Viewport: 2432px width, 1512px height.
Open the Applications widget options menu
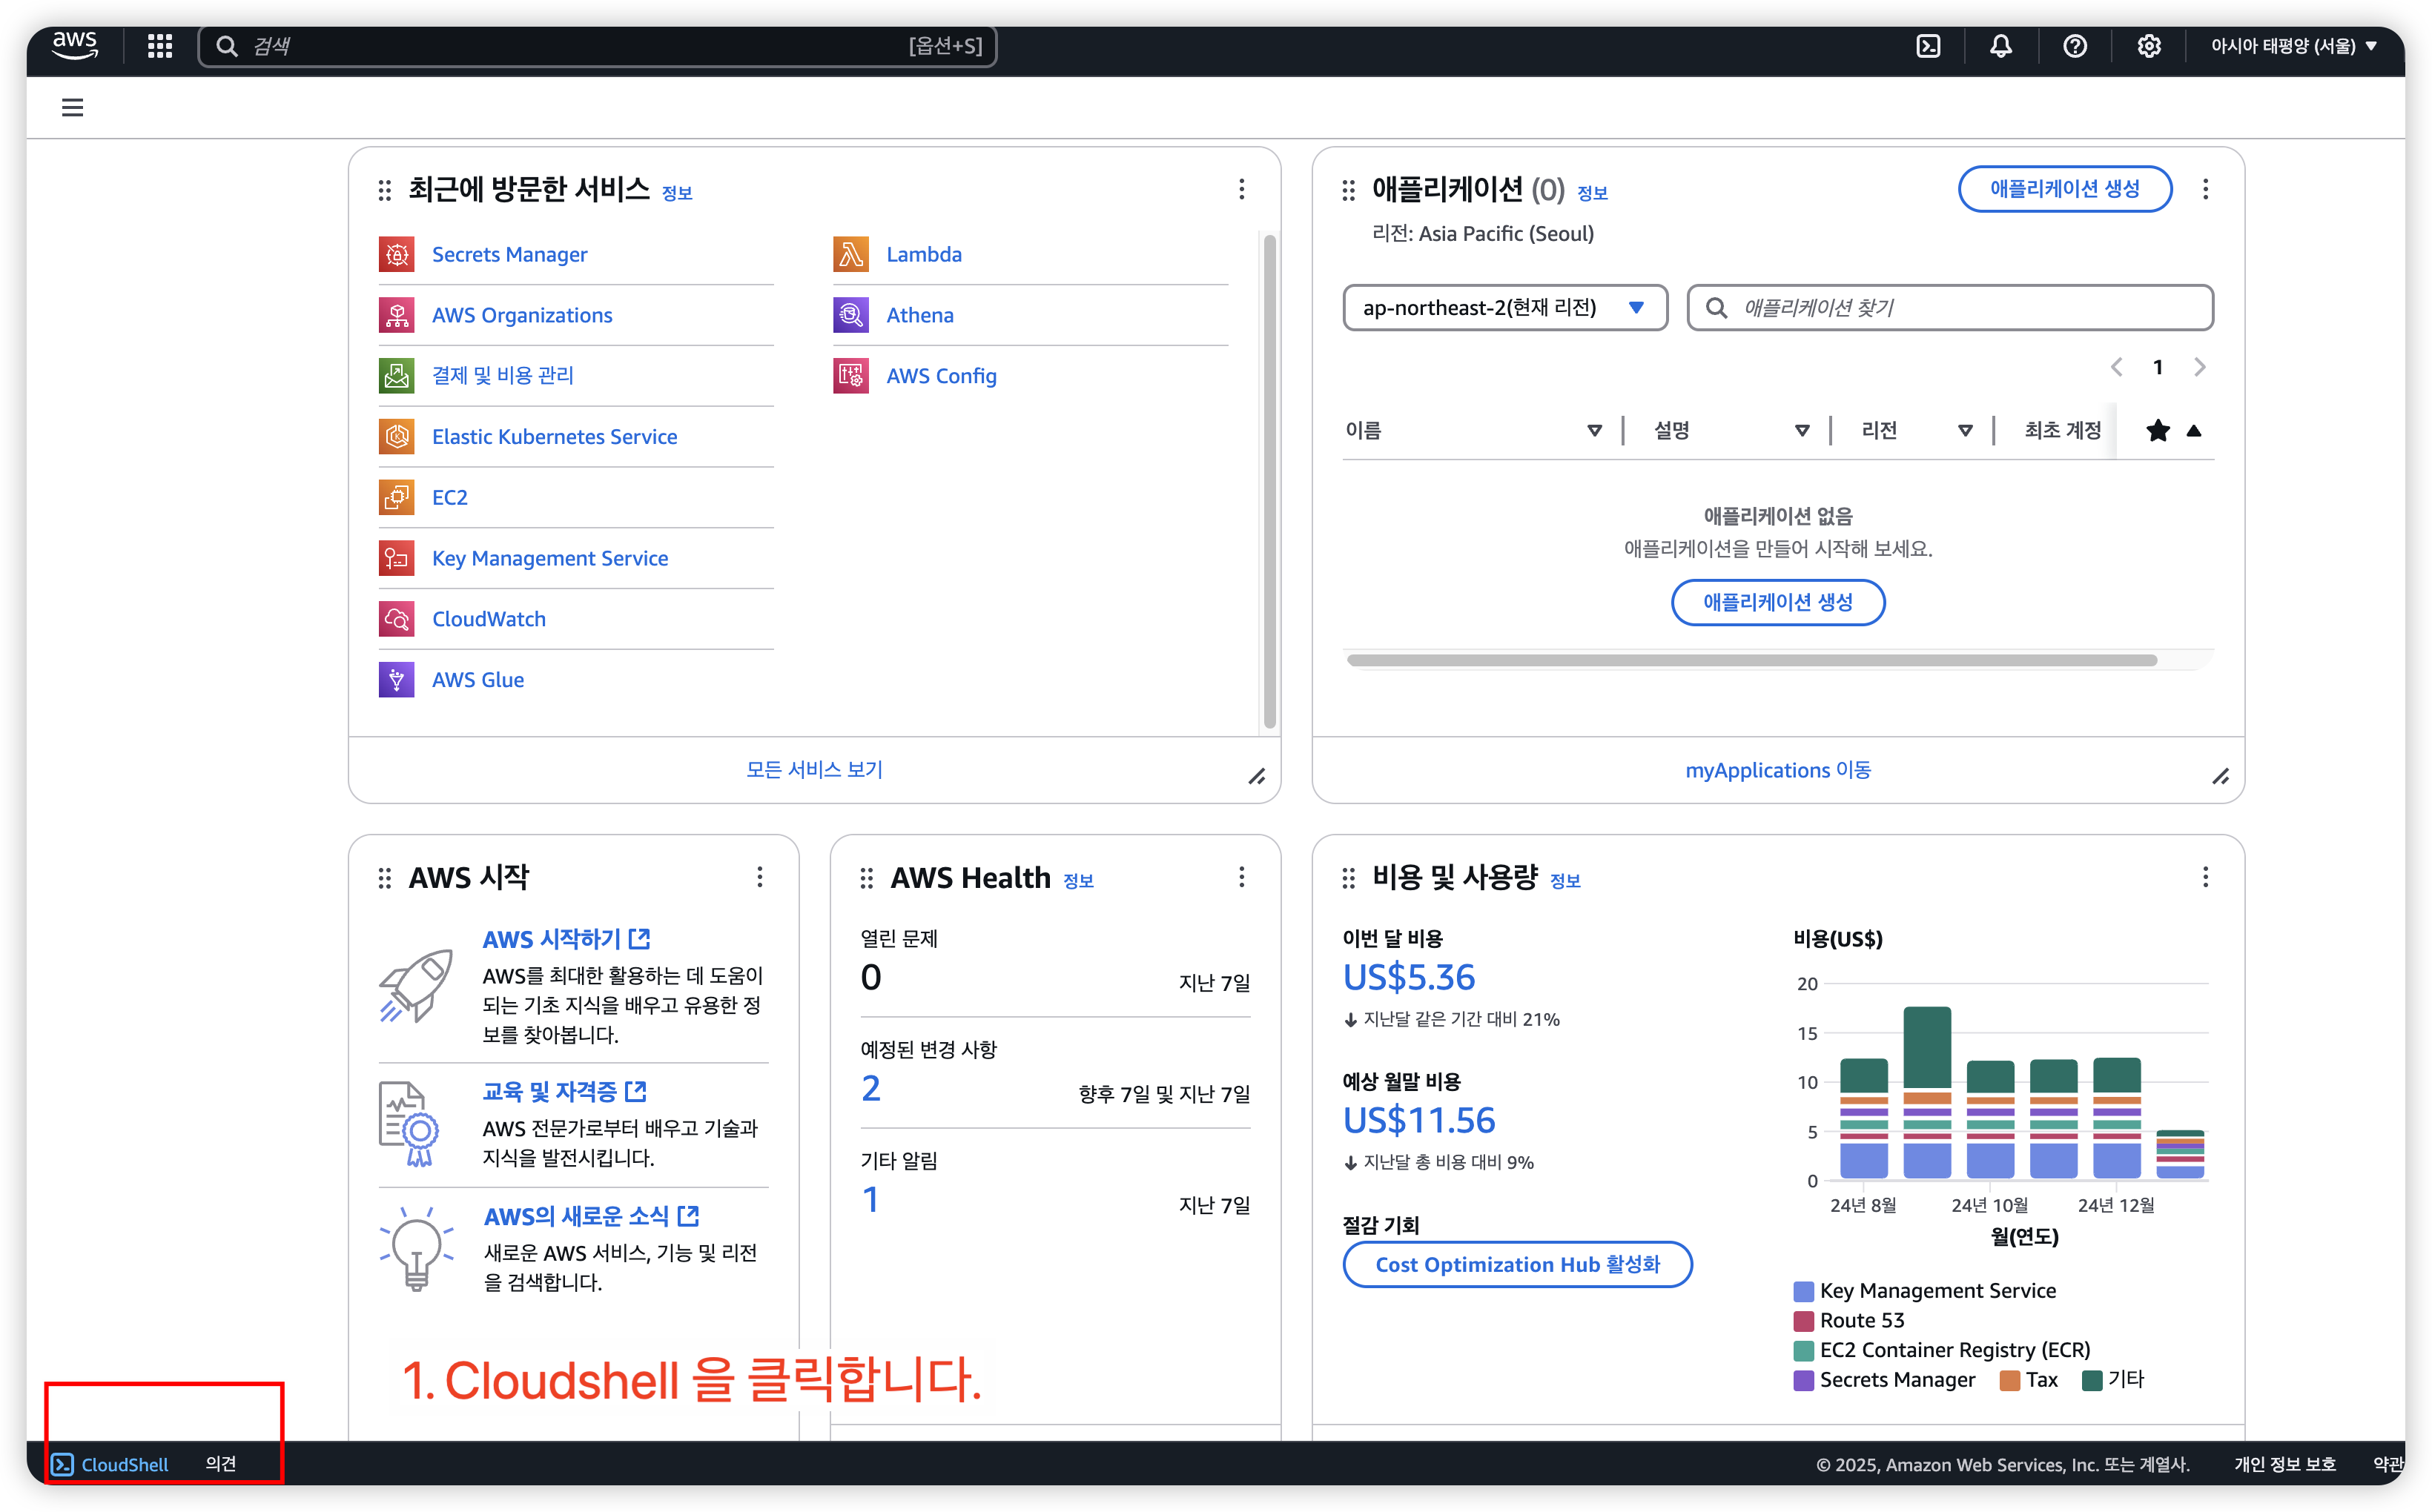2206,189
